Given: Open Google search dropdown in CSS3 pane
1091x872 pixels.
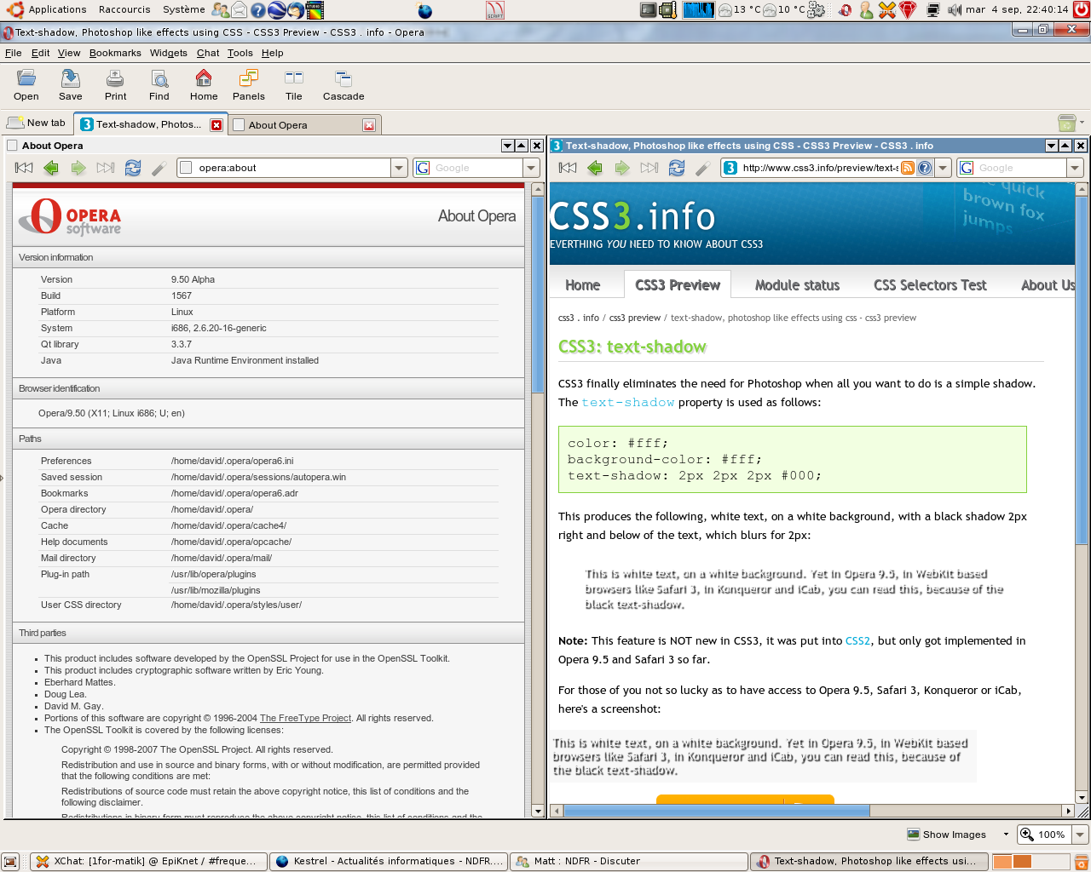Looking at the screenshot, I should point(1075,168).
